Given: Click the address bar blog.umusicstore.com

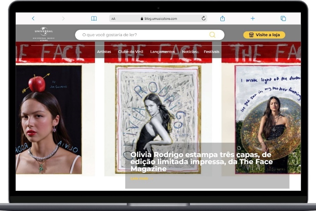Looking at the screenshot, I should (x=158, y=18).
